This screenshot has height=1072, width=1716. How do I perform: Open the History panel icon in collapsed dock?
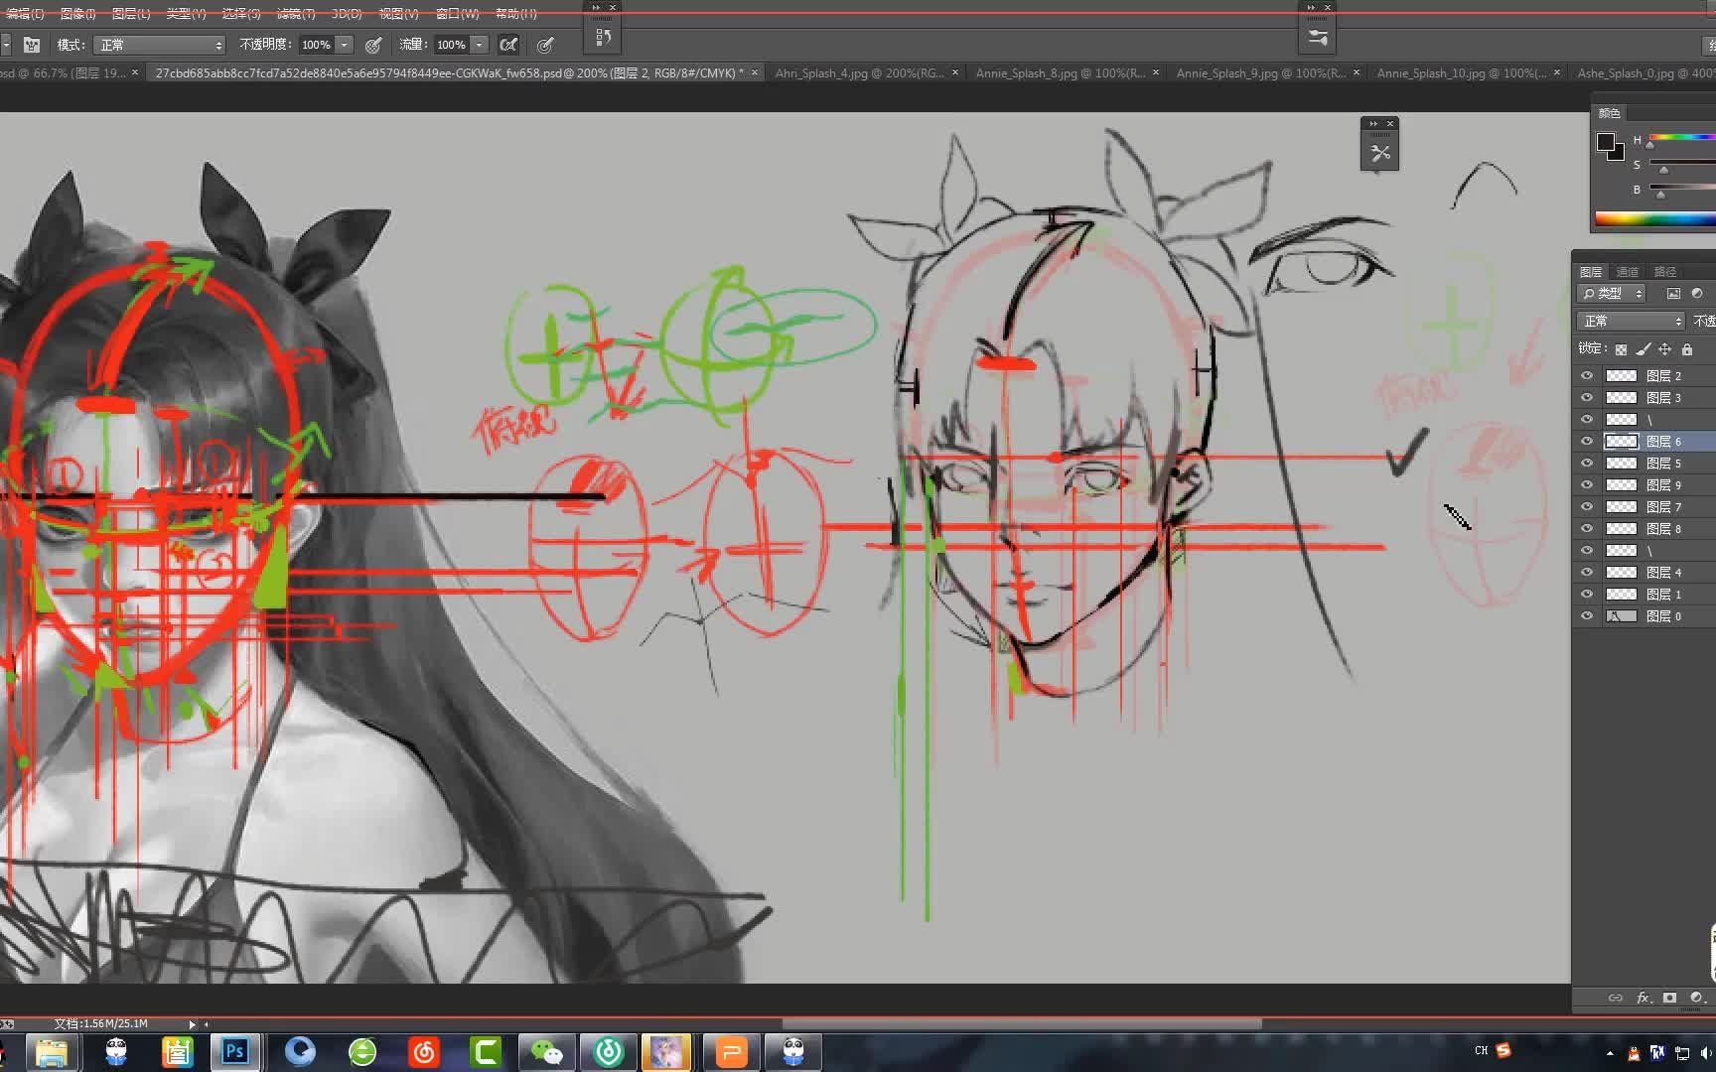point(603,38)
